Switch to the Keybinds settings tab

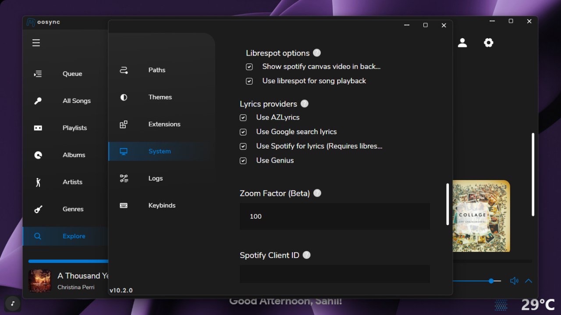pyautogui.click(x=162, y=205)
